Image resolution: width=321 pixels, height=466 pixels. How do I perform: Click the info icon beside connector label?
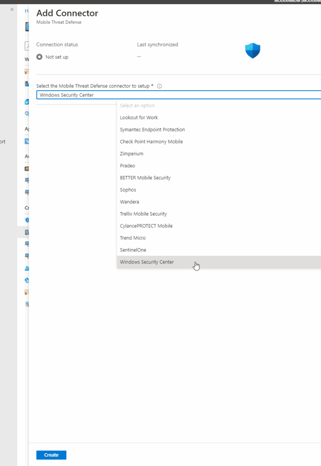click(x=159, y=86)
